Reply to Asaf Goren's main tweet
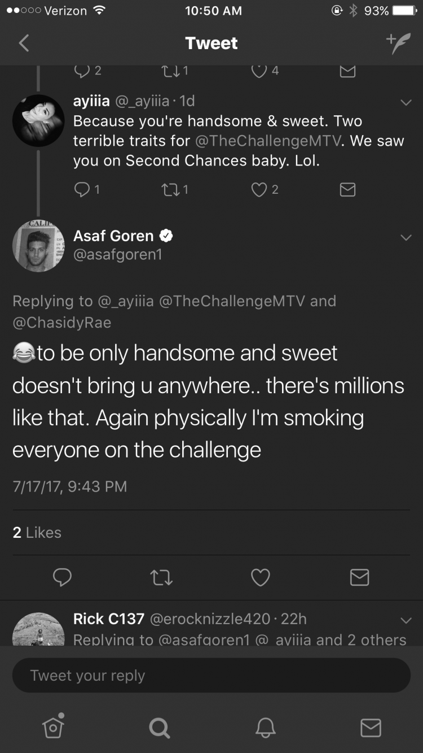 point(62,577)
